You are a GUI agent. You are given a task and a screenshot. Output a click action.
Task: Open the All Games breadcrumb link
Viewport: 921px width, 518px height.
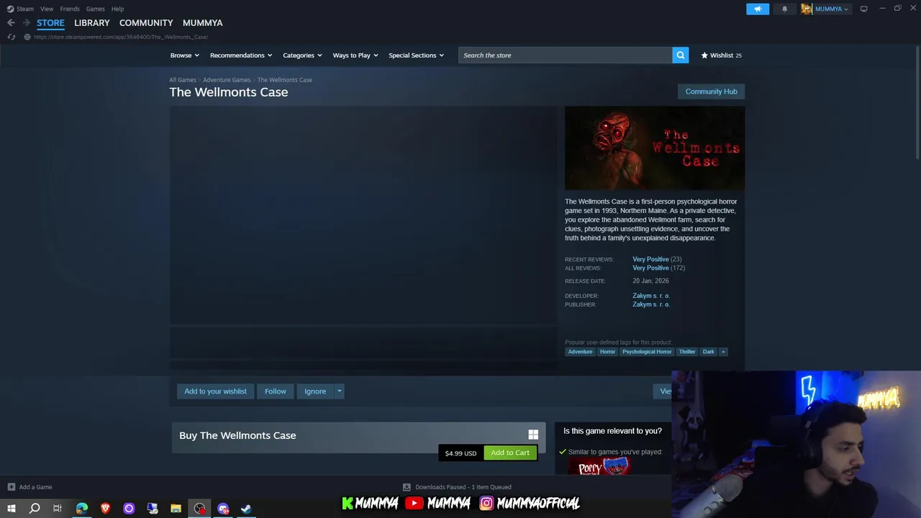(x=183, y=80)
